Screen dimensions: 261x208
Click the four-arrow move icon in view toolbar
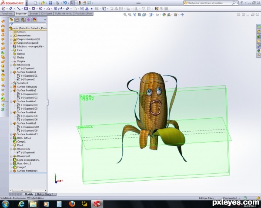(182, 15)
